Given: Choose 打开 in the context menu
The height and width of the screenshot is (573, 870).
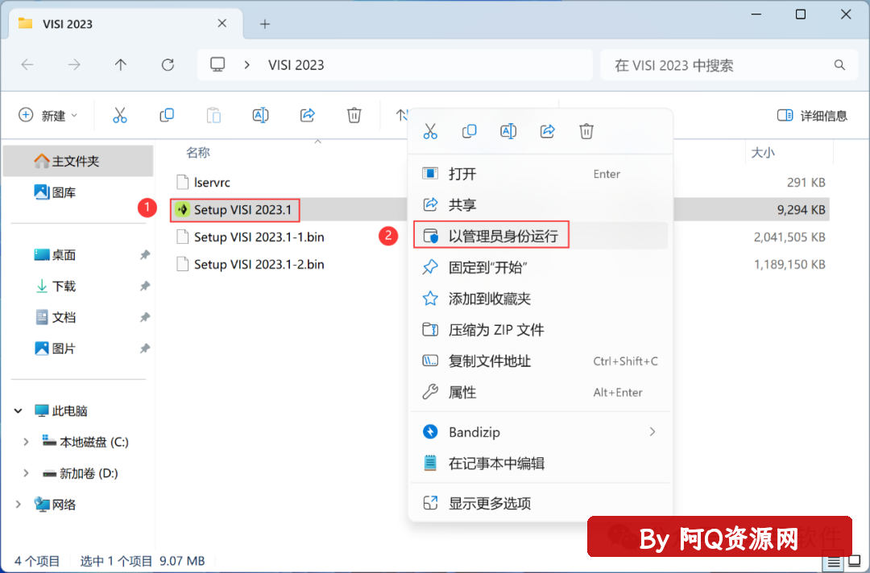Looking at the screenshot, I should 541,174.
